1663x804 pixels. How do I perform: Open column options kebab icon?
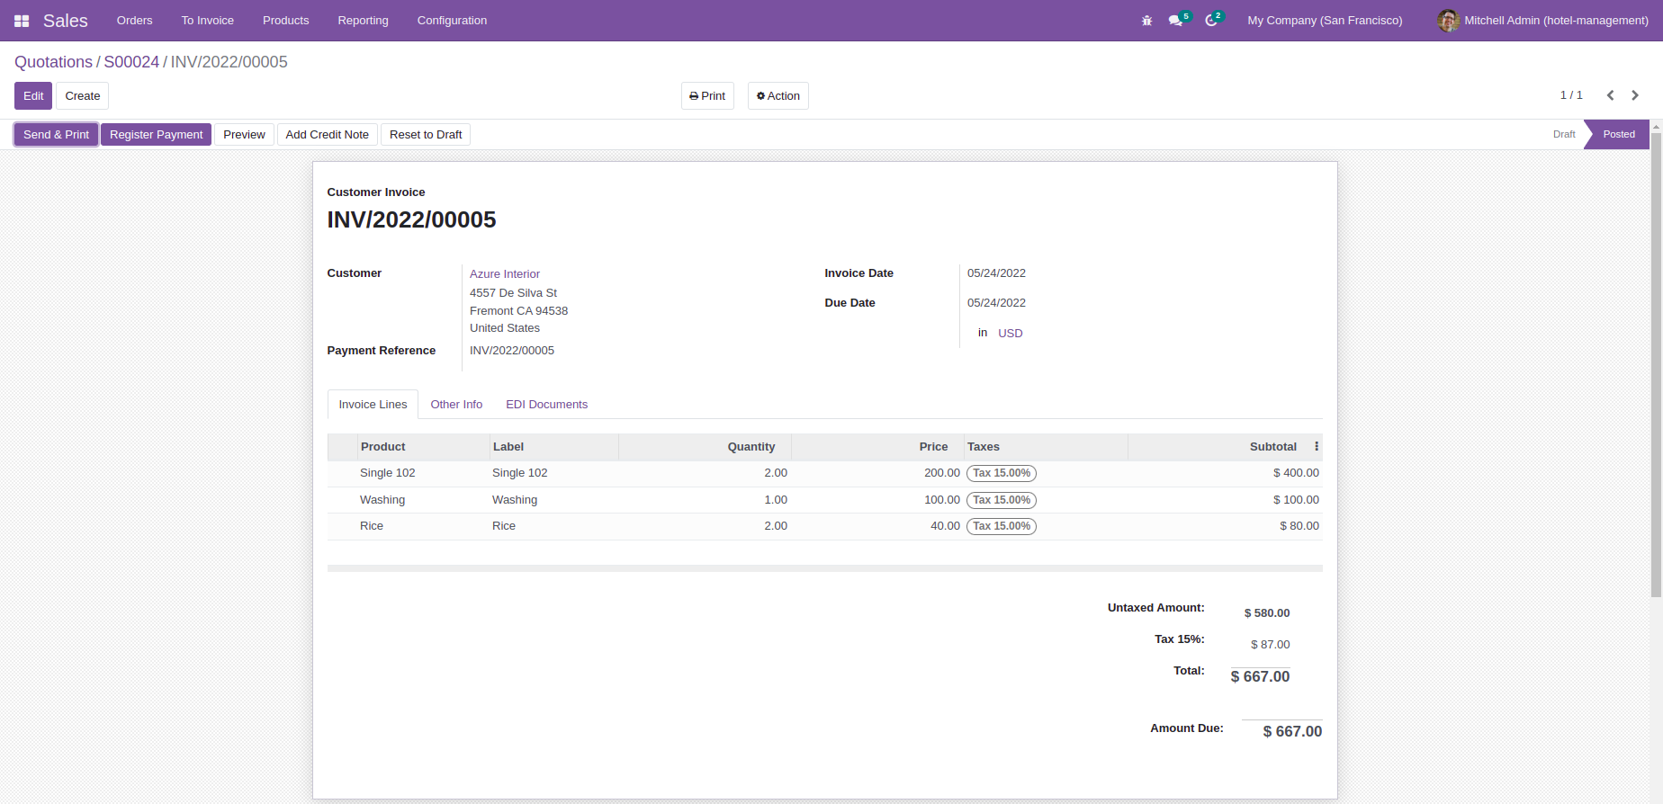point(1316,447)
